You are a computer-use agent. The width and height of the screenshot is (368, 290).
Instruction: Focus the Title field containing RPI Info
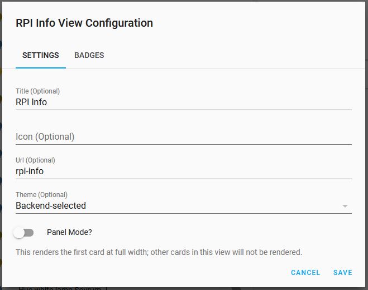(x=184, y=102)
